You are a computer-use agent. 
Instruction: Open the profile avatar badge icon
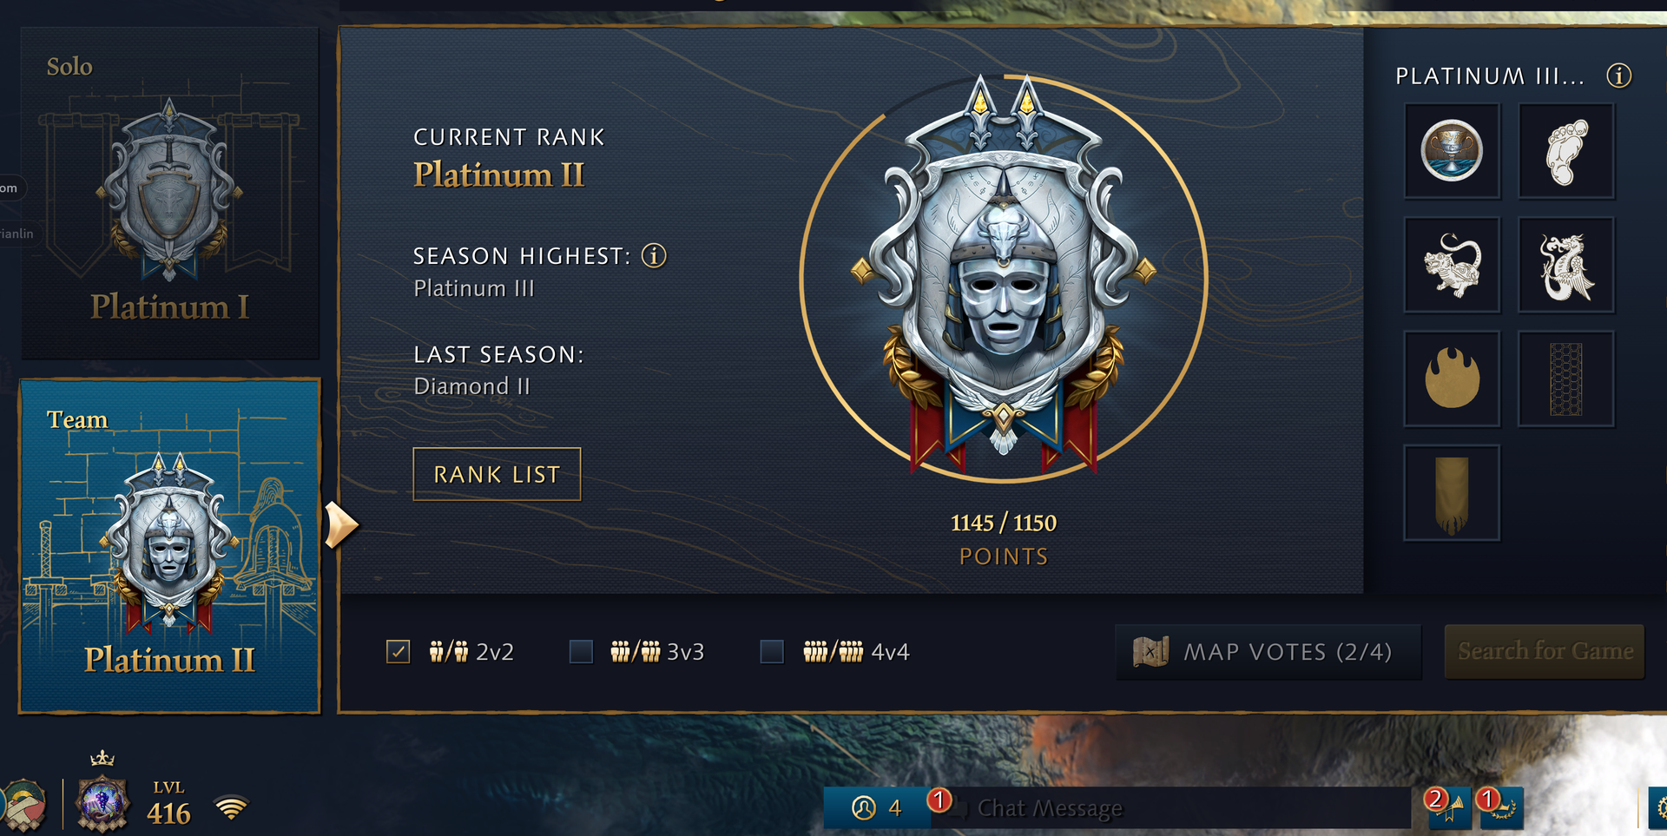pyautogui.click(x=102, y=802)
